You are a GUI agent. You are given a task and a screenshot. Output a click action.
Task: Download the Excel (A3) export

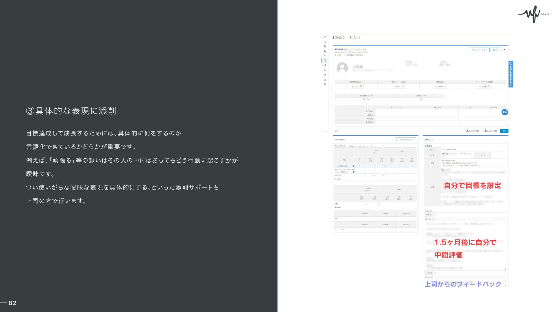click(472, 131)
